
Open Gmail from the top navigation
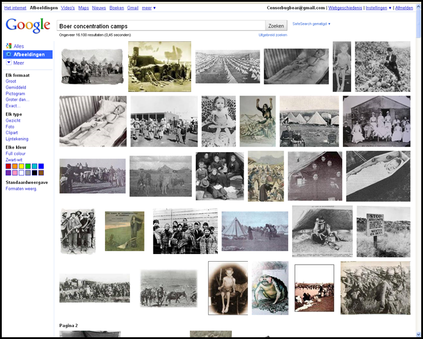pyautogui.click(x=133, y=8)
